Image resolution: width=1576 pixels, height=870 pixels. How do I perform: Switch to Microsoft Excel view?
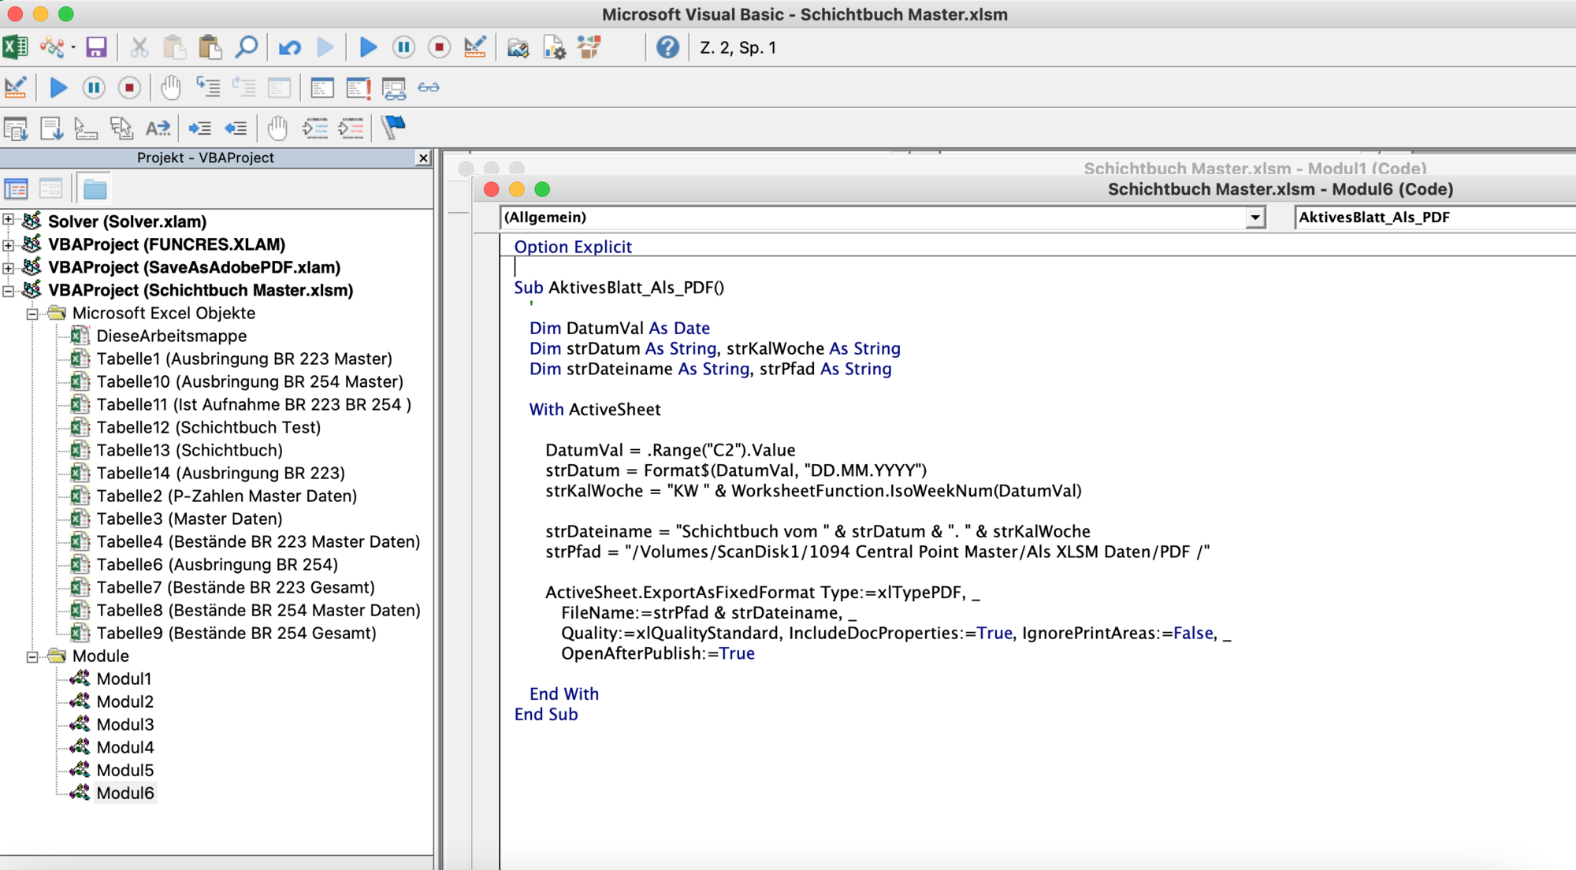[15, 47]
